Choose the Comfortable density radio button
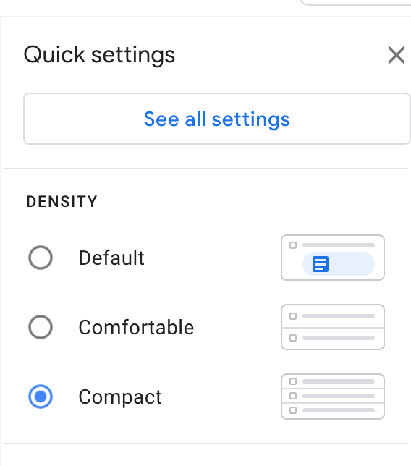Image resolution: width=411 pixels, height=466 pixels. coord(41,327)
